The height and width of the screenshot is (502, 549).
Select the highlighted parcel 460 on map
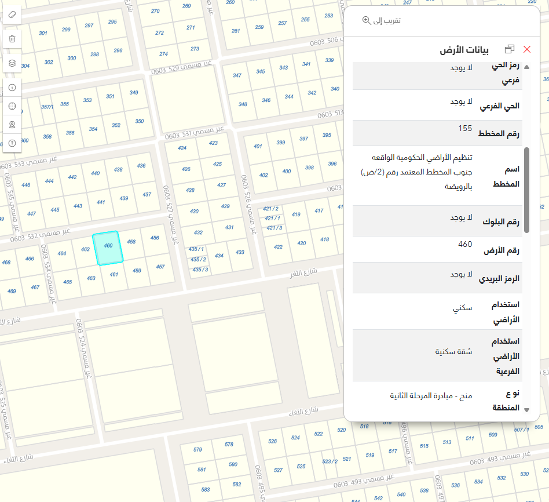tap(108, 248)
